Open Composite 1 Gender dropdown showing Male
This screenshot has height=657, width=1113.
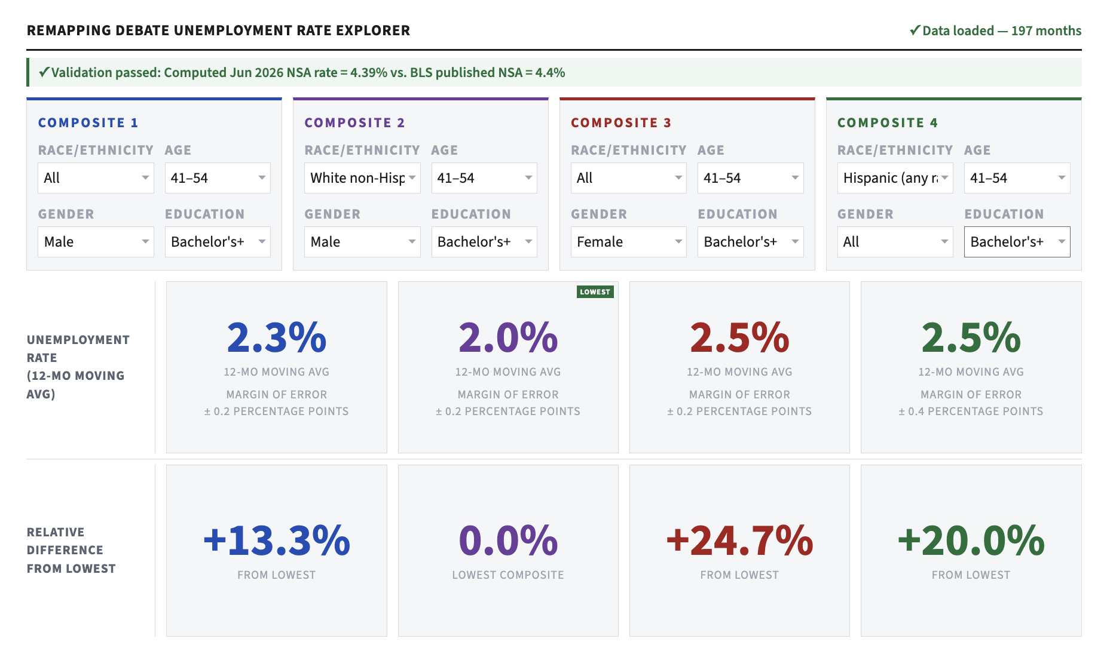(x=96, y=242)
